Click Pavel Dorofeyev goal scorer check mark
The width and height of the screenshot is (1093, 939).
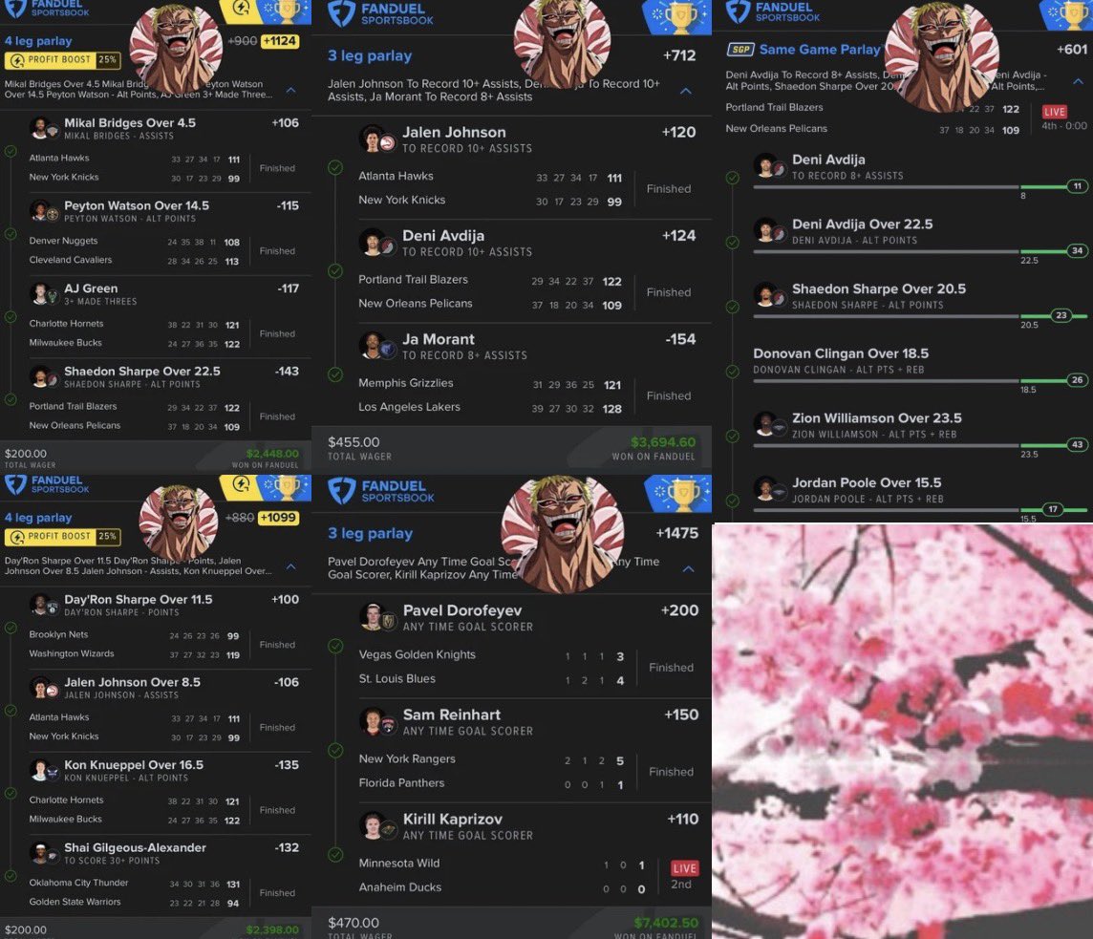tap(335, 646)
